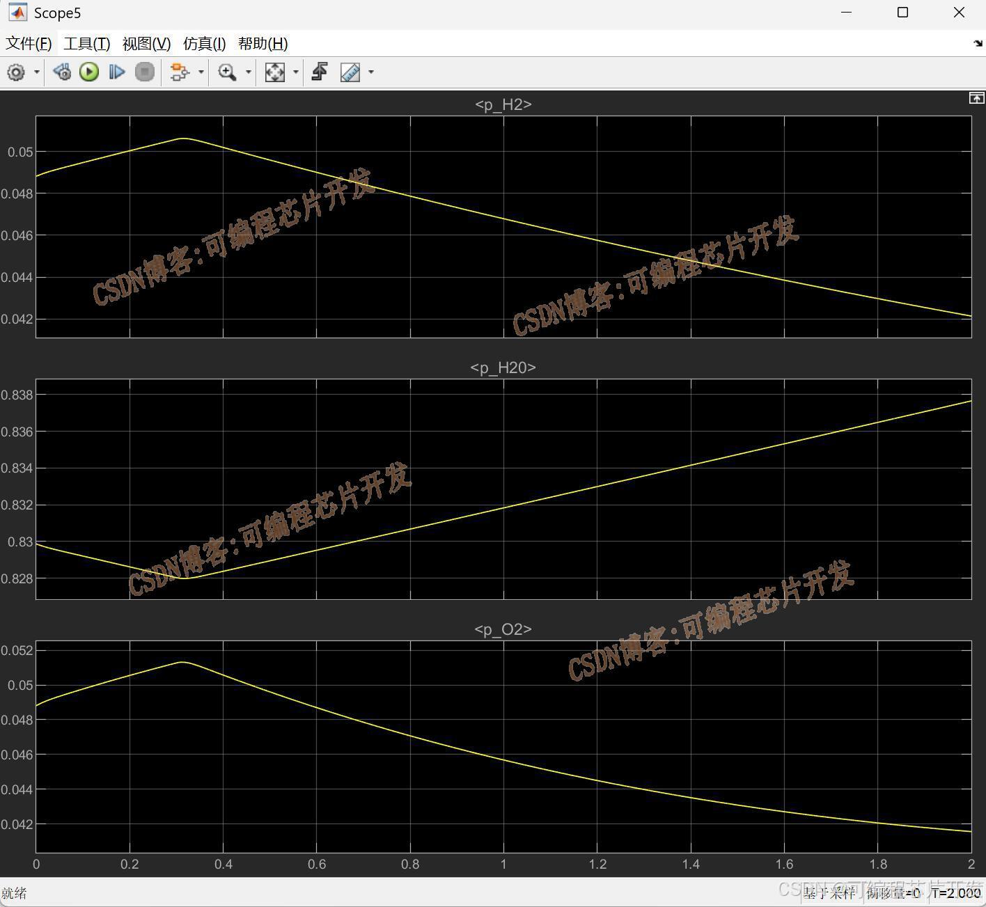This screenshot has height=907, width=986.
Task: Minimize the Scope5 window
Action: pos(847,13)
